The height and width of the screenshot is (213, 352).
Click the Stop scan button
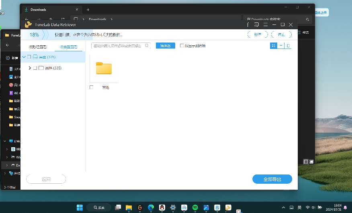click(281, 34)
